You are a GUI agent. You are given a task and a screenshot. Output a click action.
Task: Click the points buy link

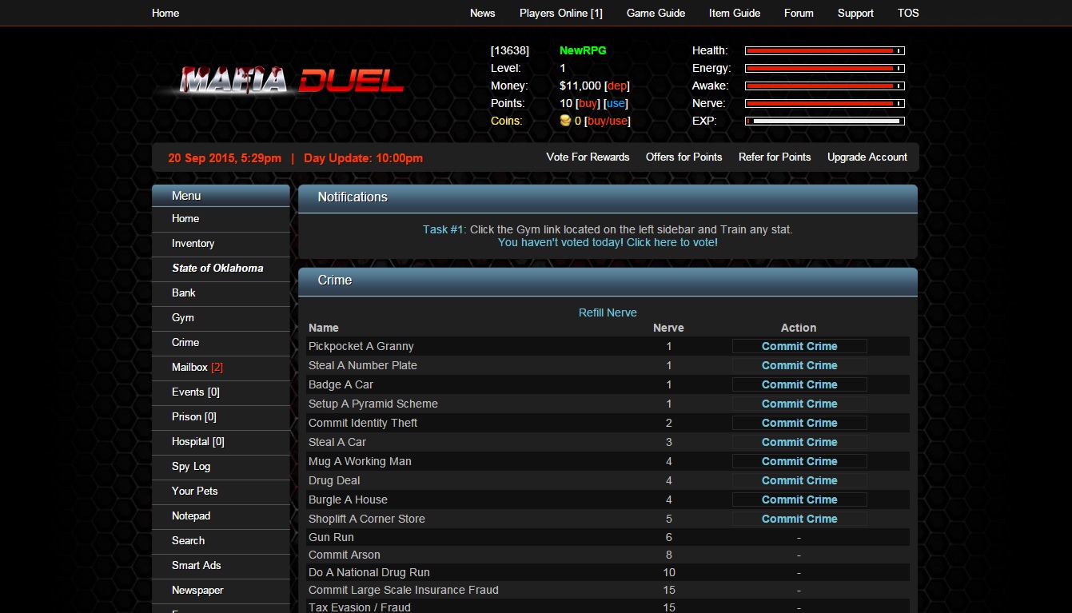(588, 103)
